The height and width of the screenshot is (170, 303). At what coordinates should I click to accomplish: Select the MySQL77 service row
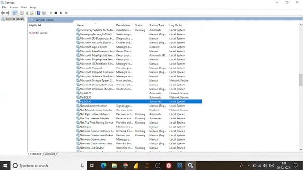(139, 93)
